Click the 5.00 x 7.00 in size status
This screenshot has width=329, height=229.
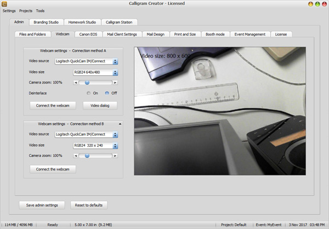pos(93,225)
